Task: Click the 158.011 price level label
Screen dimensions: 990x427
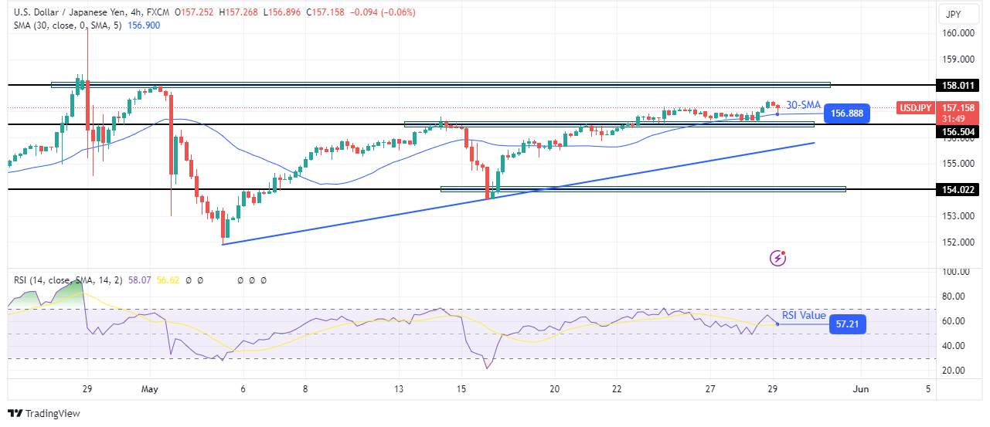Action: coord(958,85)
